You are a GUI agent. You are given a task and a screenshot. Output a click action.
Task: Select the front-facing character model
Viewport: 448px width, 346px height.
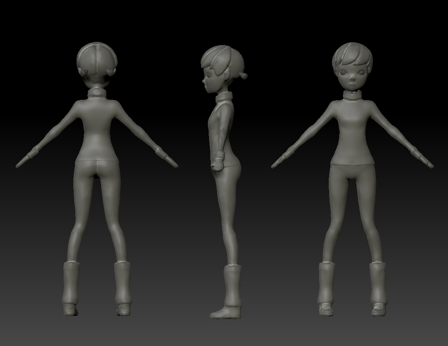[353, 179]
